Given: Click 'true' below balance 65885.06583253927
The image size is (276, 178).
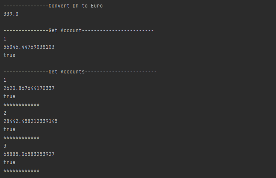Looking at the screenshot, I should pyautogui.click(x=9, y=162).
